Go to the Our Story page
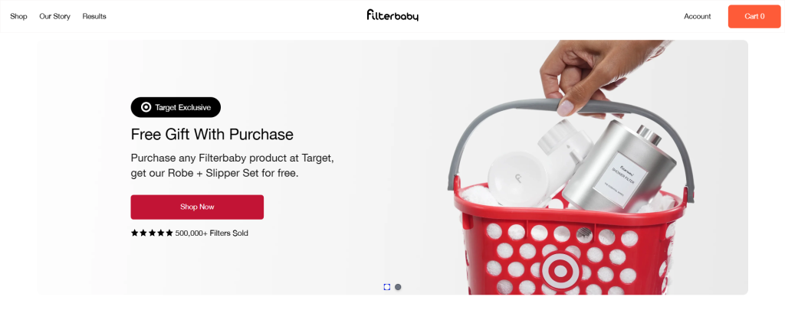The height and width of the screenshot is (310, 785). 54,16
